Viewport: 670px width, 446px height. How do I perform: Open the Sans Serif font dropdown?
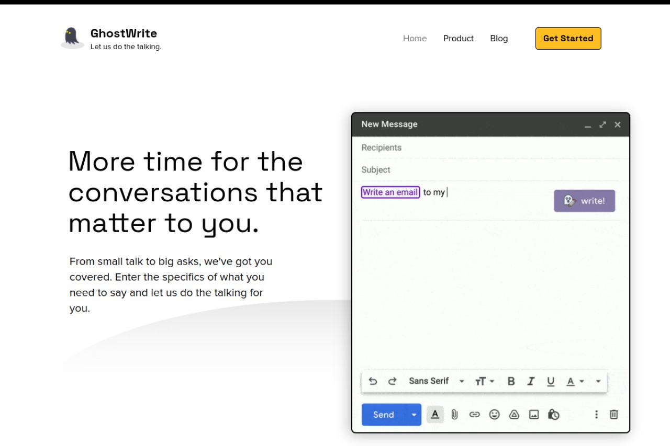coord(437,381)
